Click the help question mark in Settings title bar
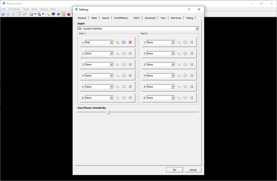Image resolution: width=277 pixels, height=181 pixels. click(x=189, y=10)
